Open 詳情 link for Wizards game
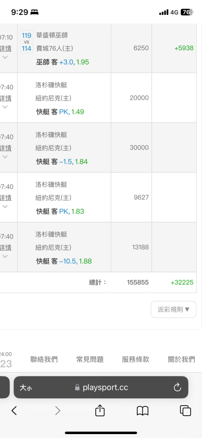Screen dimensions: 202x438 (x=6, y=48)
